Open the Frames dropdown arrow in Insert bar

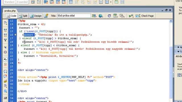click(x=111, y=2)
